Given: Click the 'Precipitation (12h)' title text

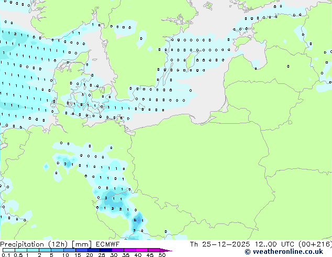Looking at the screenshot, I should point(34,244).
